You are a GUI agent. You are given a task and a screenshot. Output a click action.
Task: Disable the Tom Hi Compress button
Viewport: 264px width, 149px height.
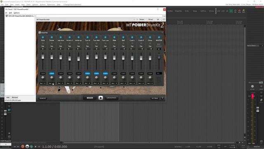87,74
